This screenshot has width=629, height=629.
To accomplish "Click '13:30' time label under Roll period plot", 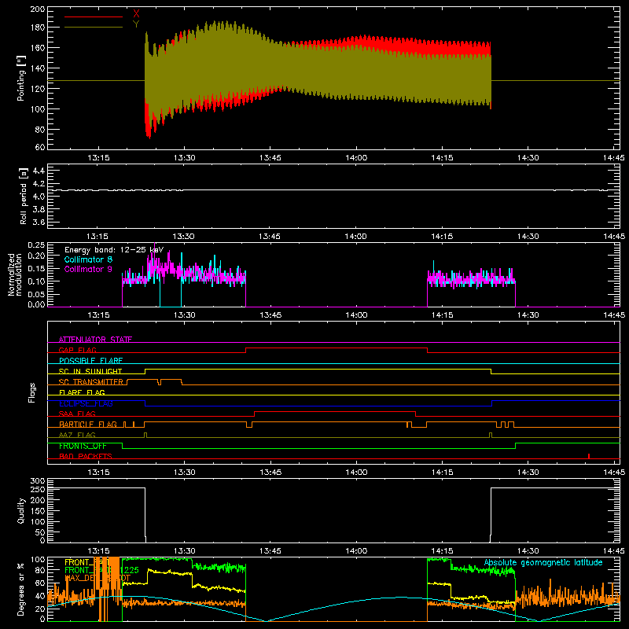I will (184, 237).
